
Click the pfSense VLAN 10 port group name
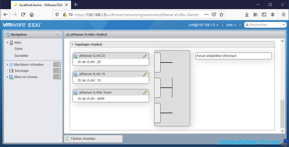pyautogui.click(x=92, y=74)
